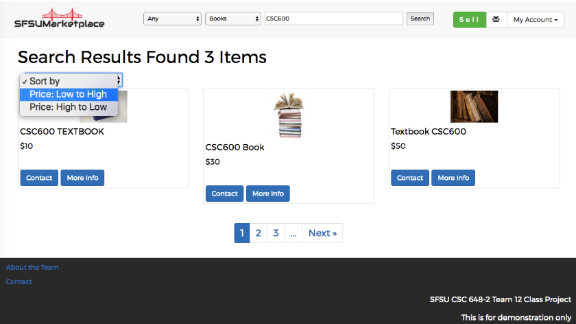The height and width of the screenshot is (324, 576).
Task: Open the Books category dropdown
Action: (x=233, y=19)
